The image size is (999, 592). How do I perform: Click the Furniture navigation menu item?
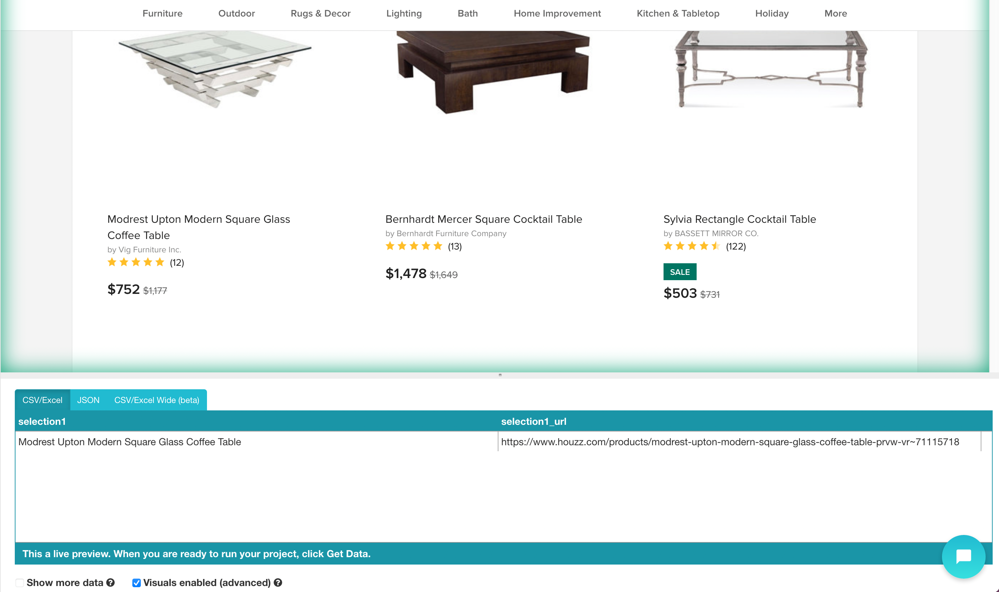click(x=162, y=13)
